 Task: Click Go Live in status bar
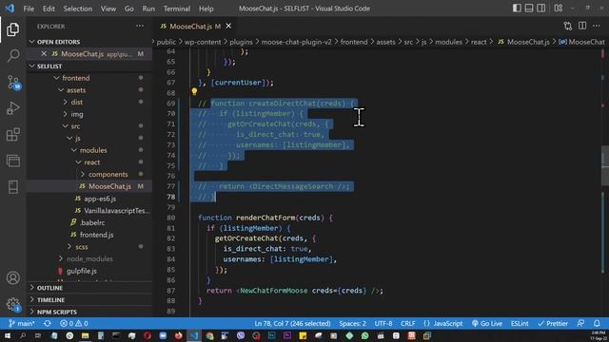486,323
